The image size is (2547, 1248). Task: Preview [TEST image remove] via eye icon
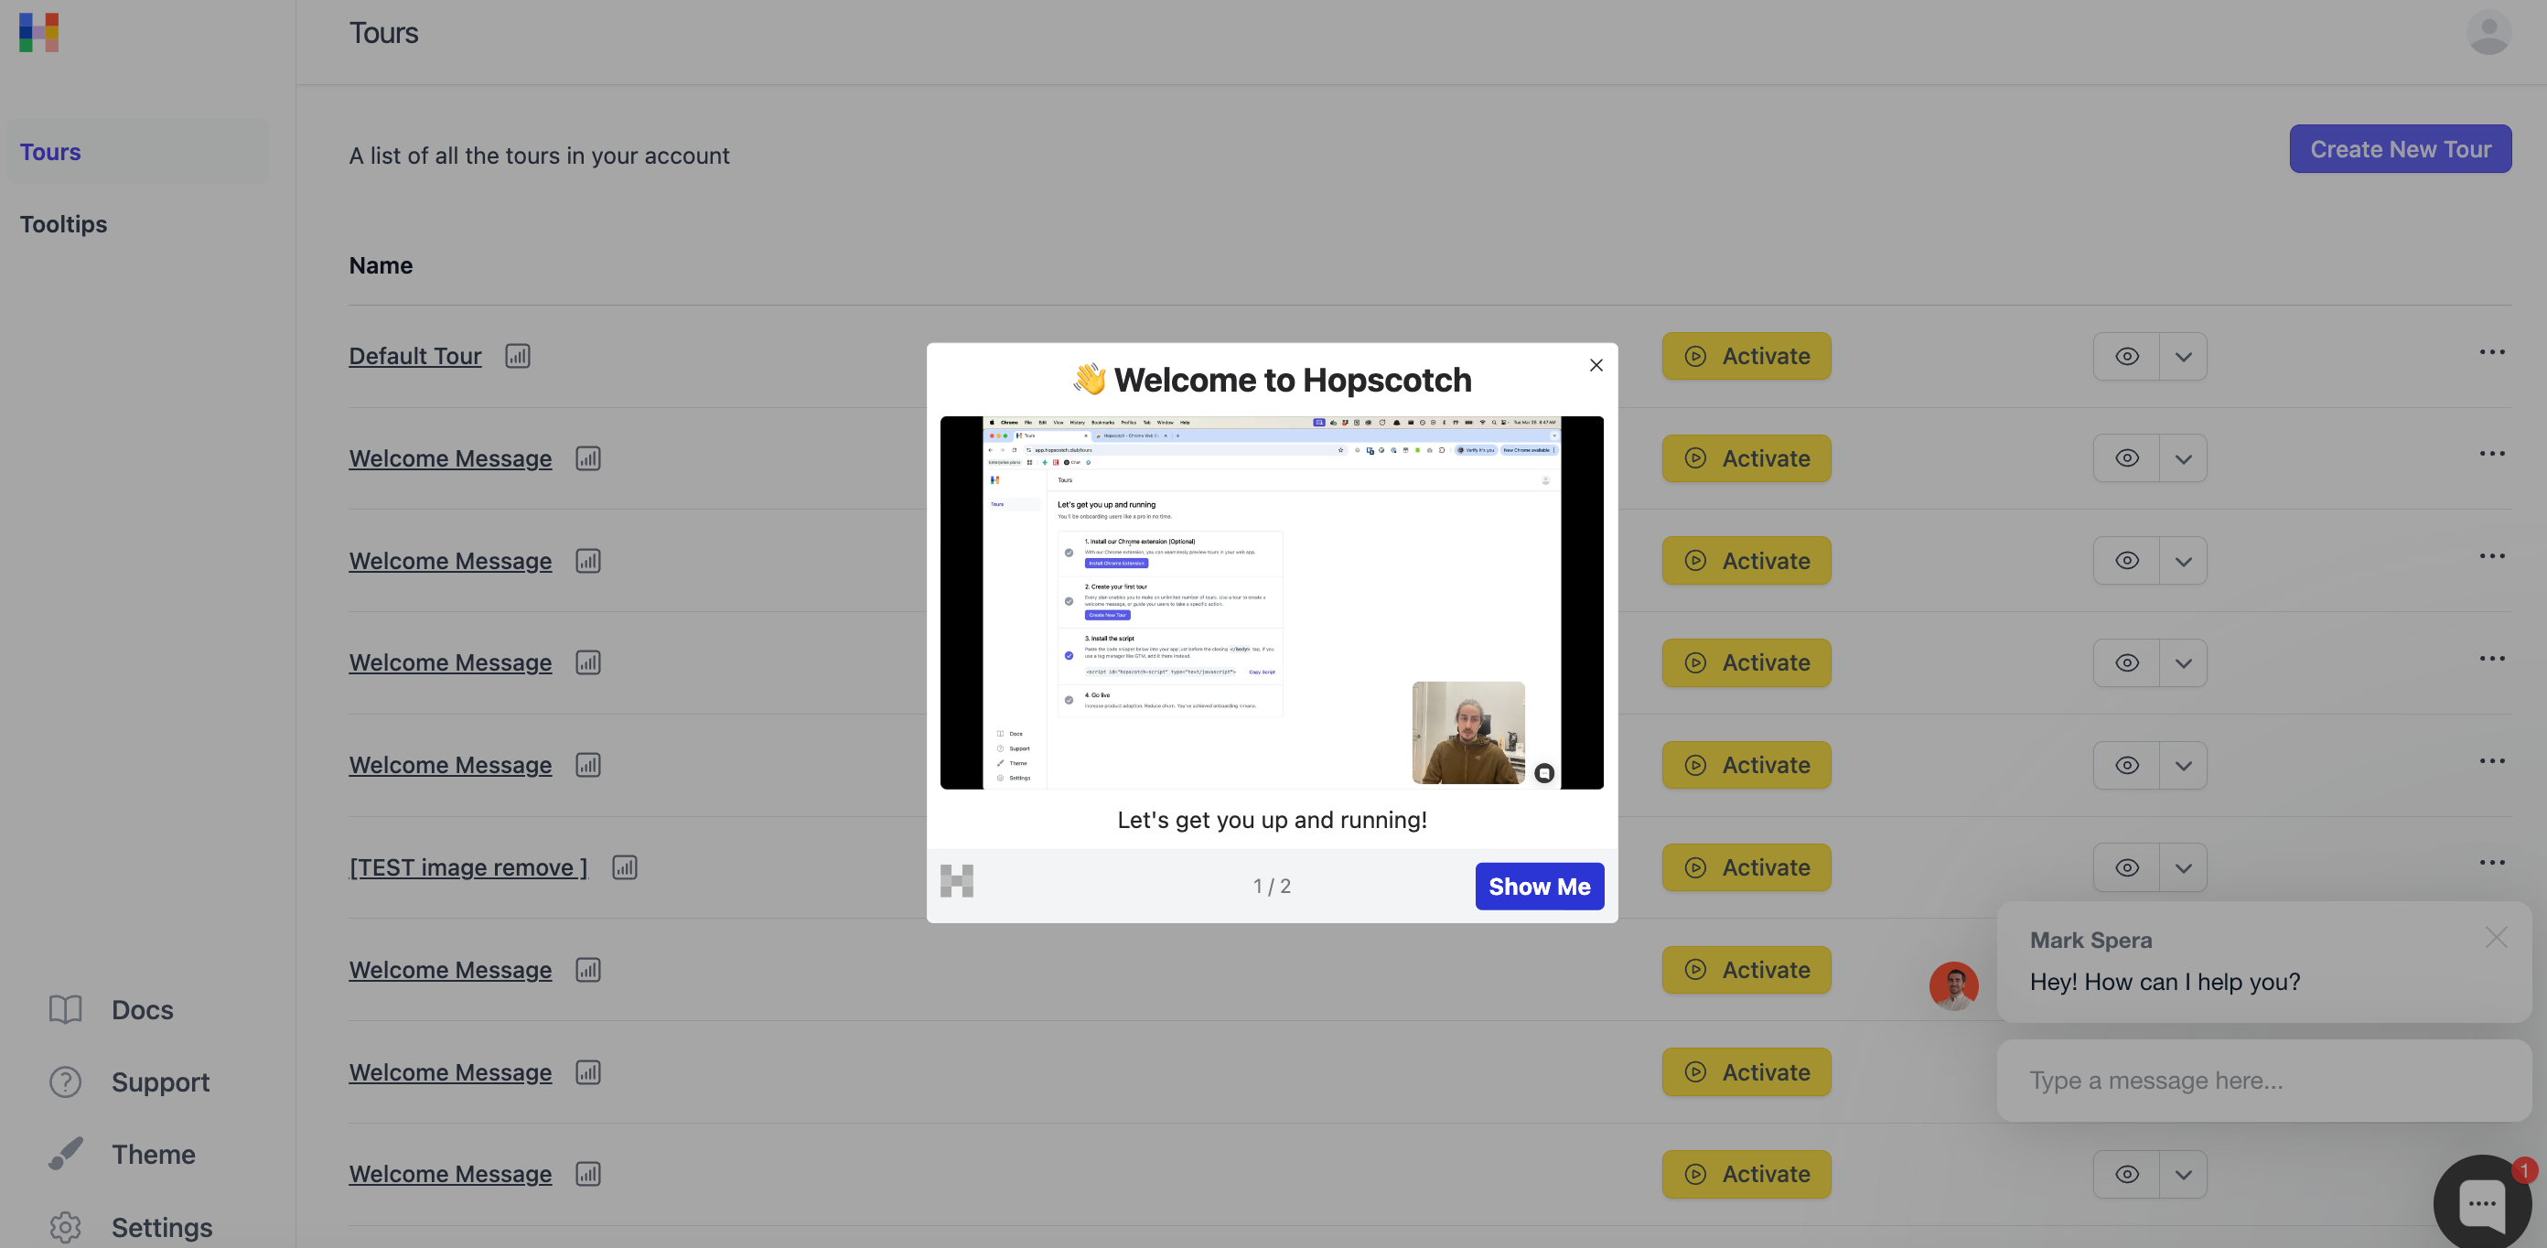[x=2126, y=867]
